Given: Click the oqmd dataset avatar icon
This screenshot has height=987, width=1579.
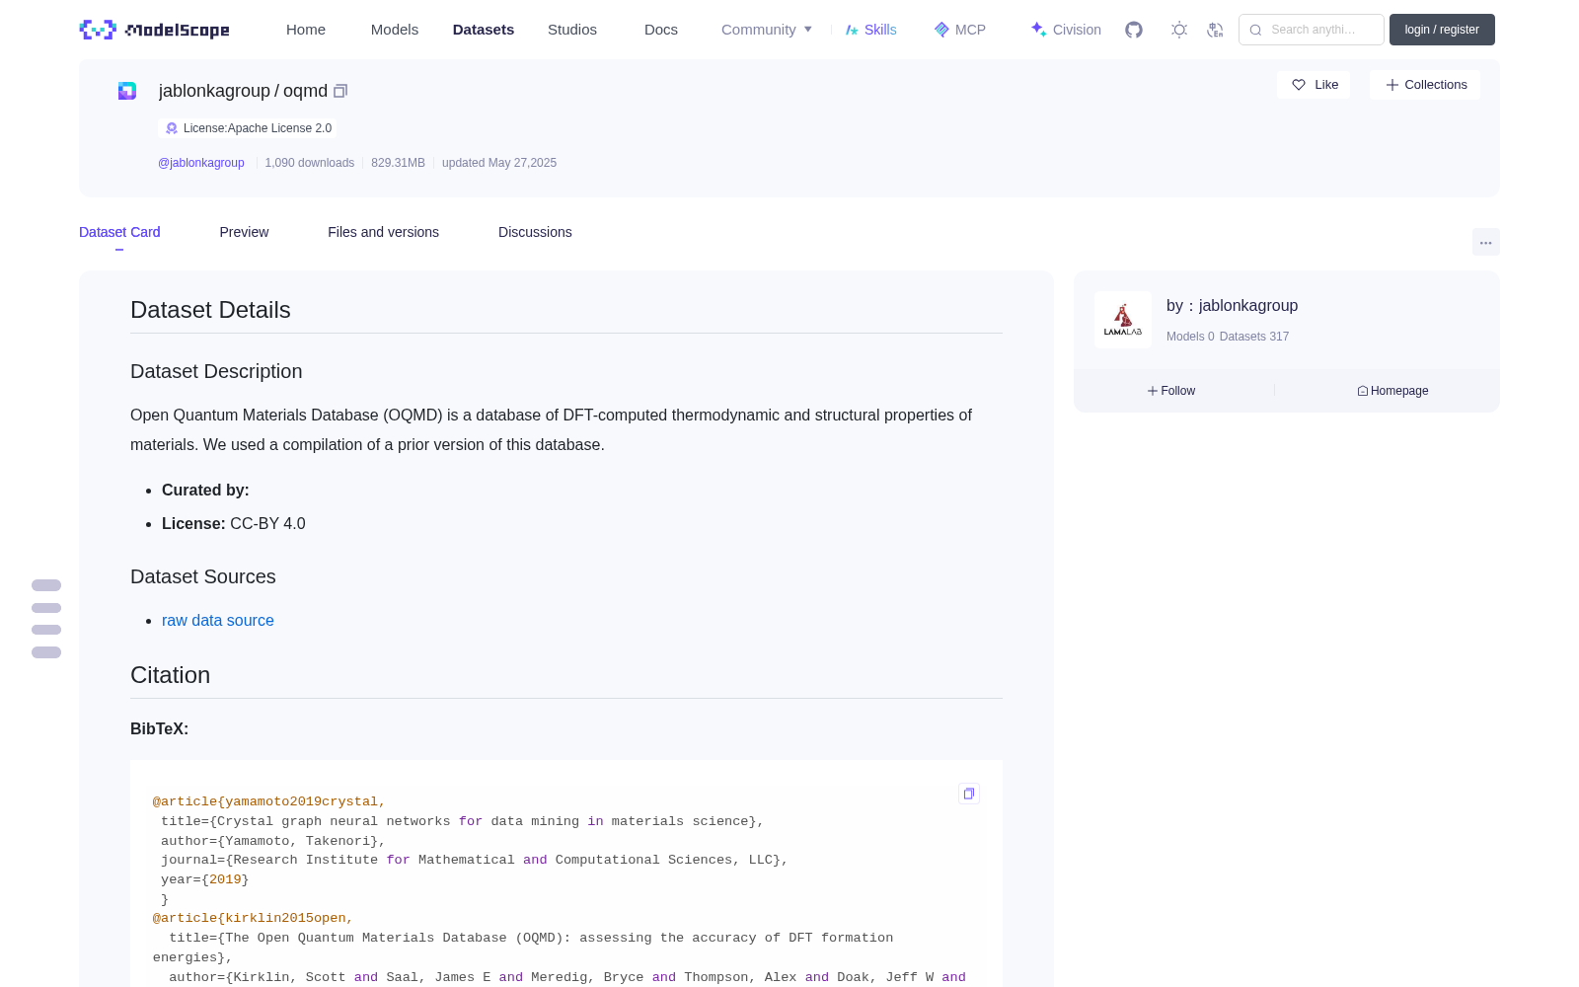Looking at the screenshot, I should (x=127, y=91).
